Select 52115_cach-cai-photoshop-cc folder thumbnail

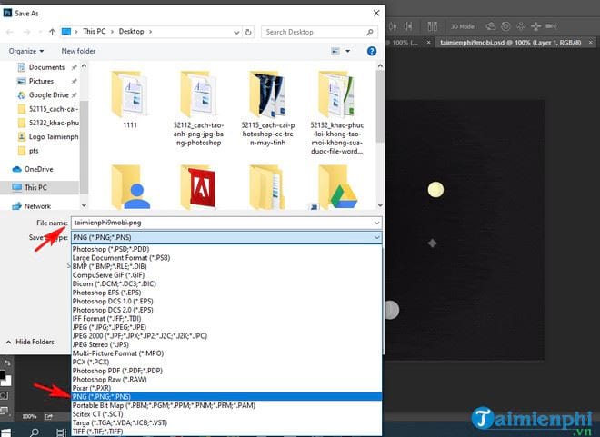[268, 94]
